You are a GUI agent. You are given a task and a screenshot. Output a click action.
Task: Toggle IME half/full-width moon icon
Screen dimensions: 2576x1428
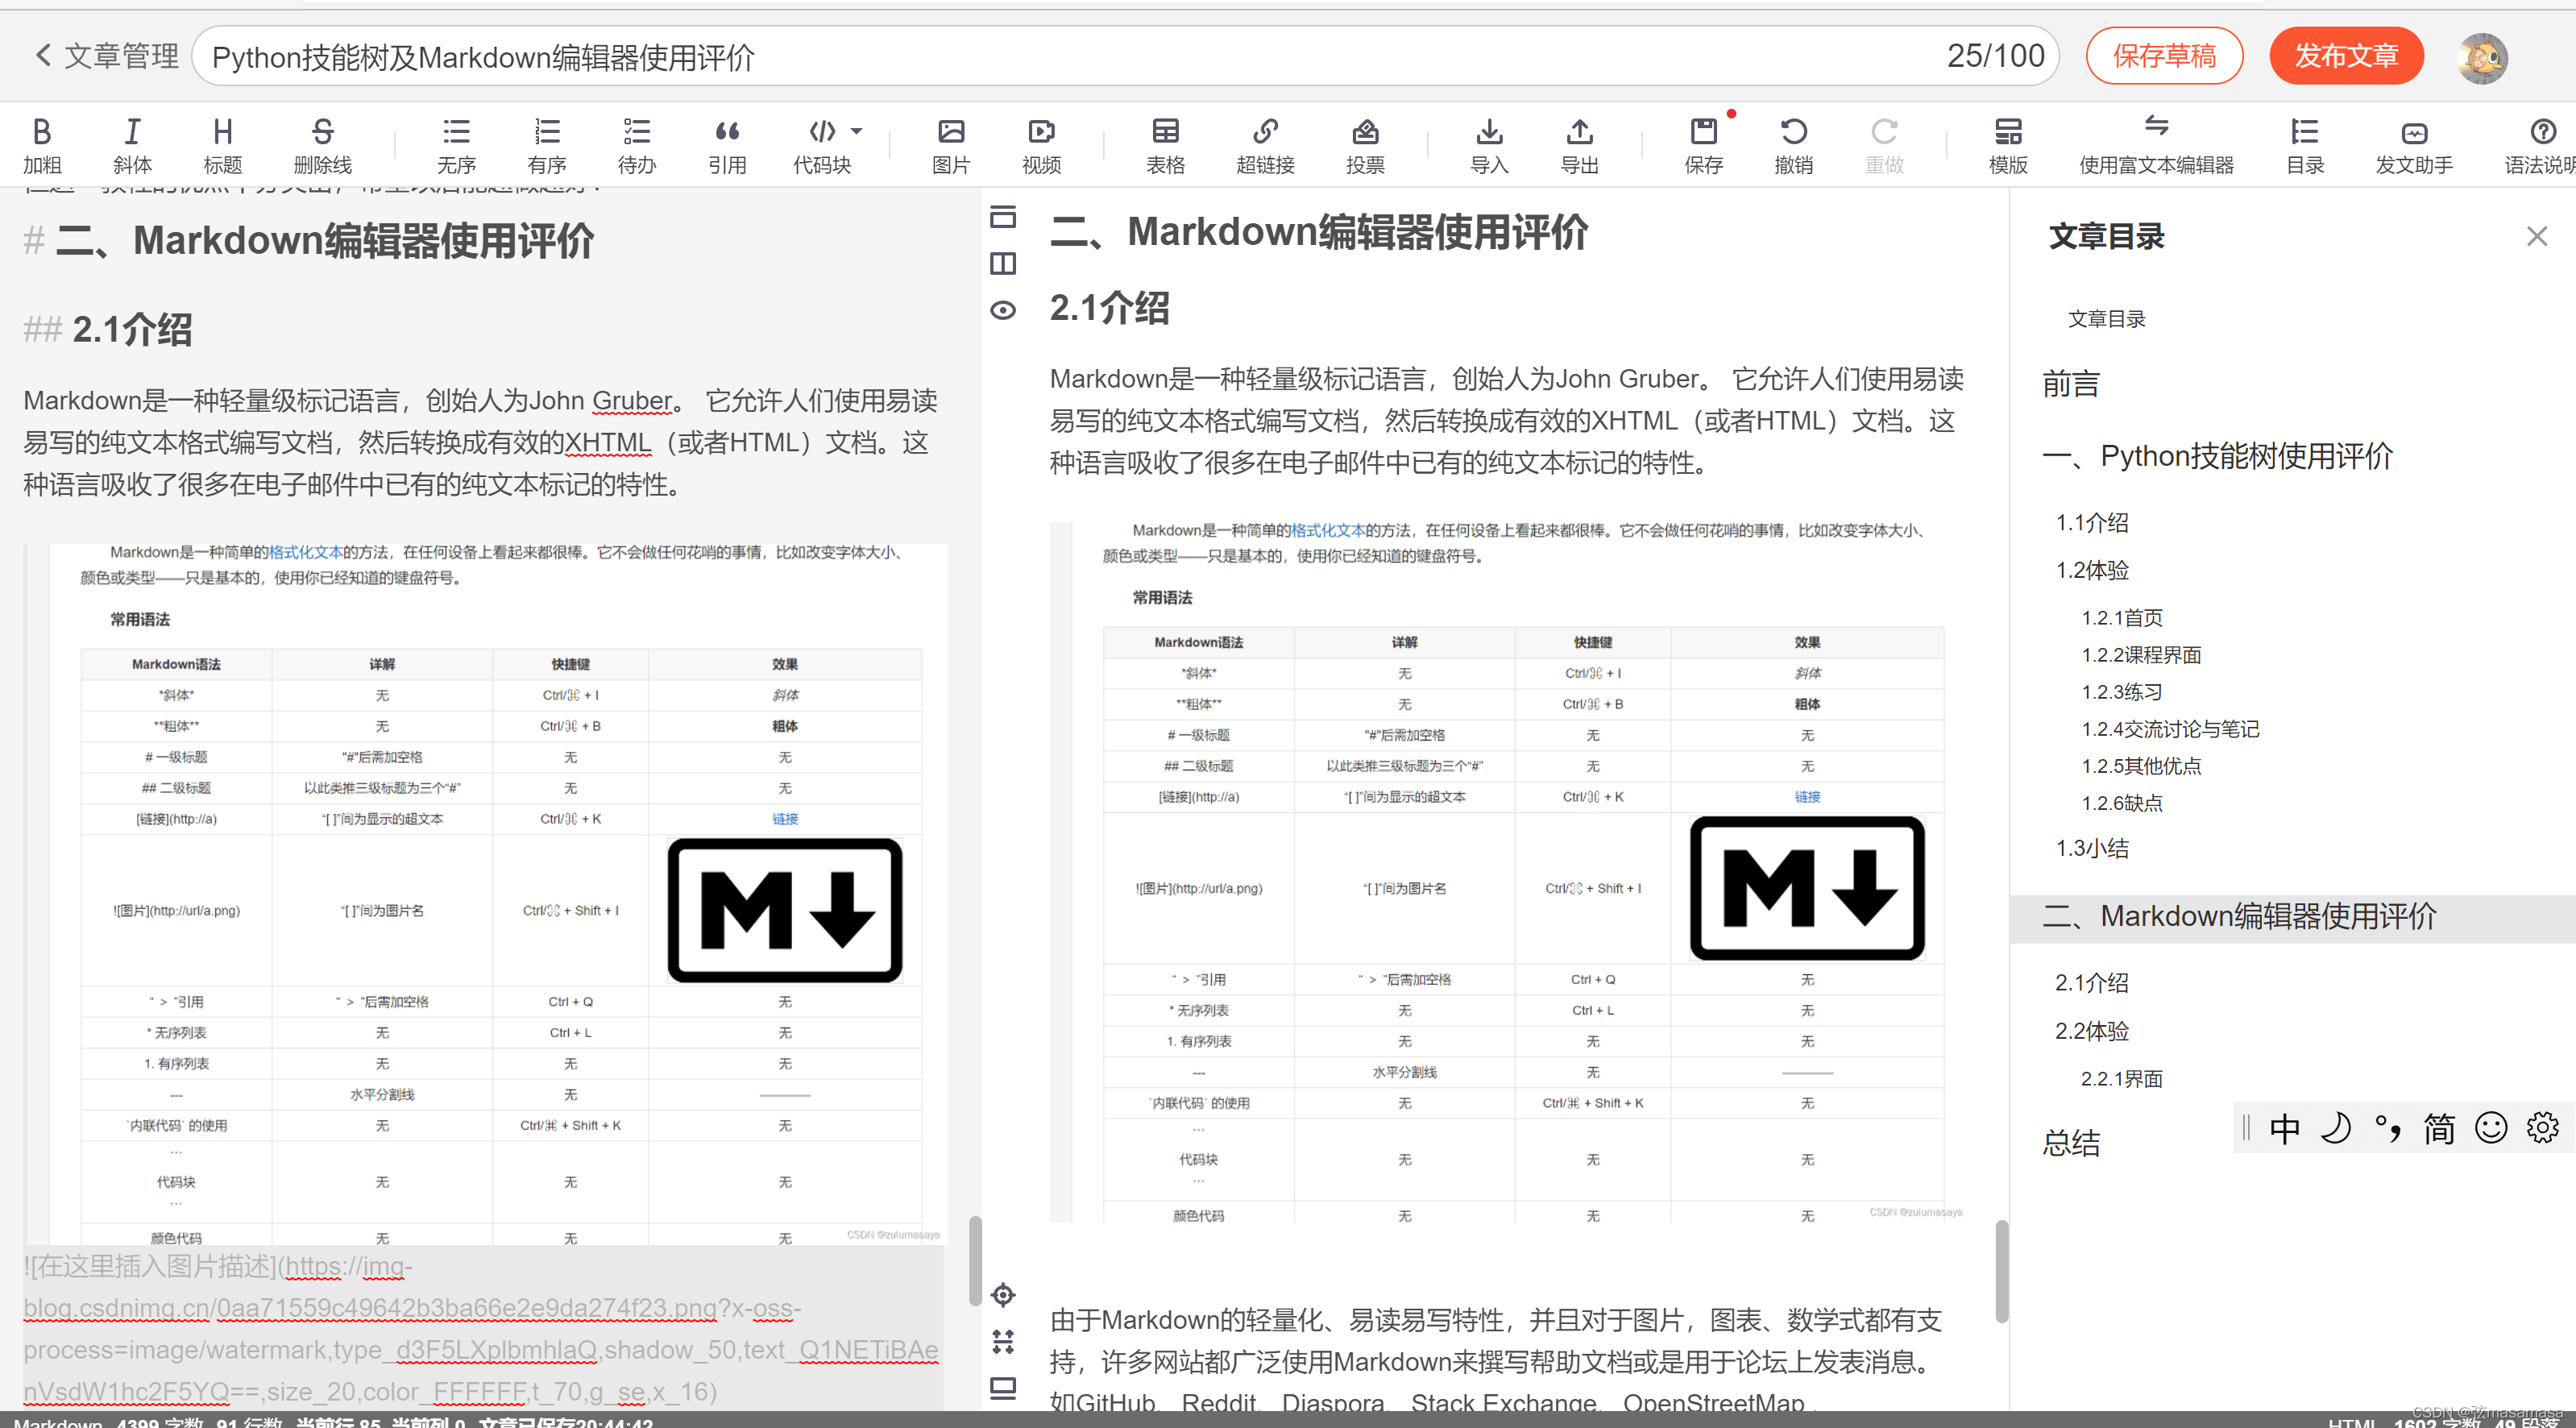coord(2335,1128)
